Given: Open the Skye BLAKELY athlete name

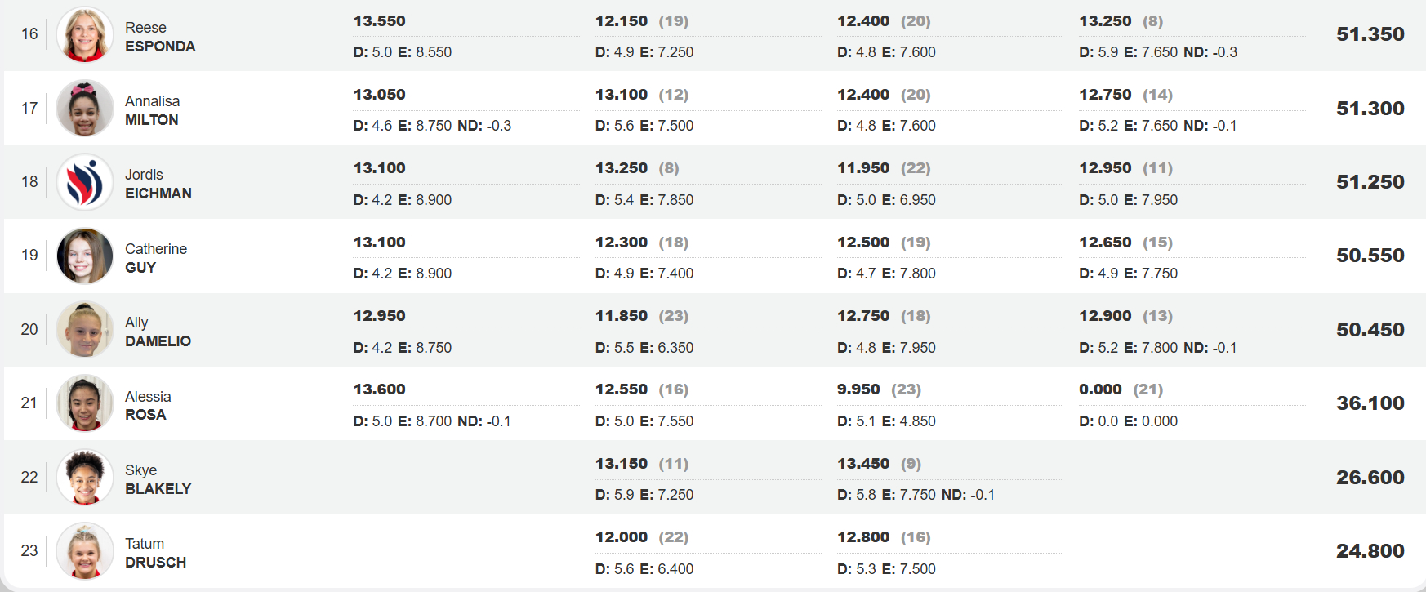Looking at the screenshot, I should [x=158, y=479].
